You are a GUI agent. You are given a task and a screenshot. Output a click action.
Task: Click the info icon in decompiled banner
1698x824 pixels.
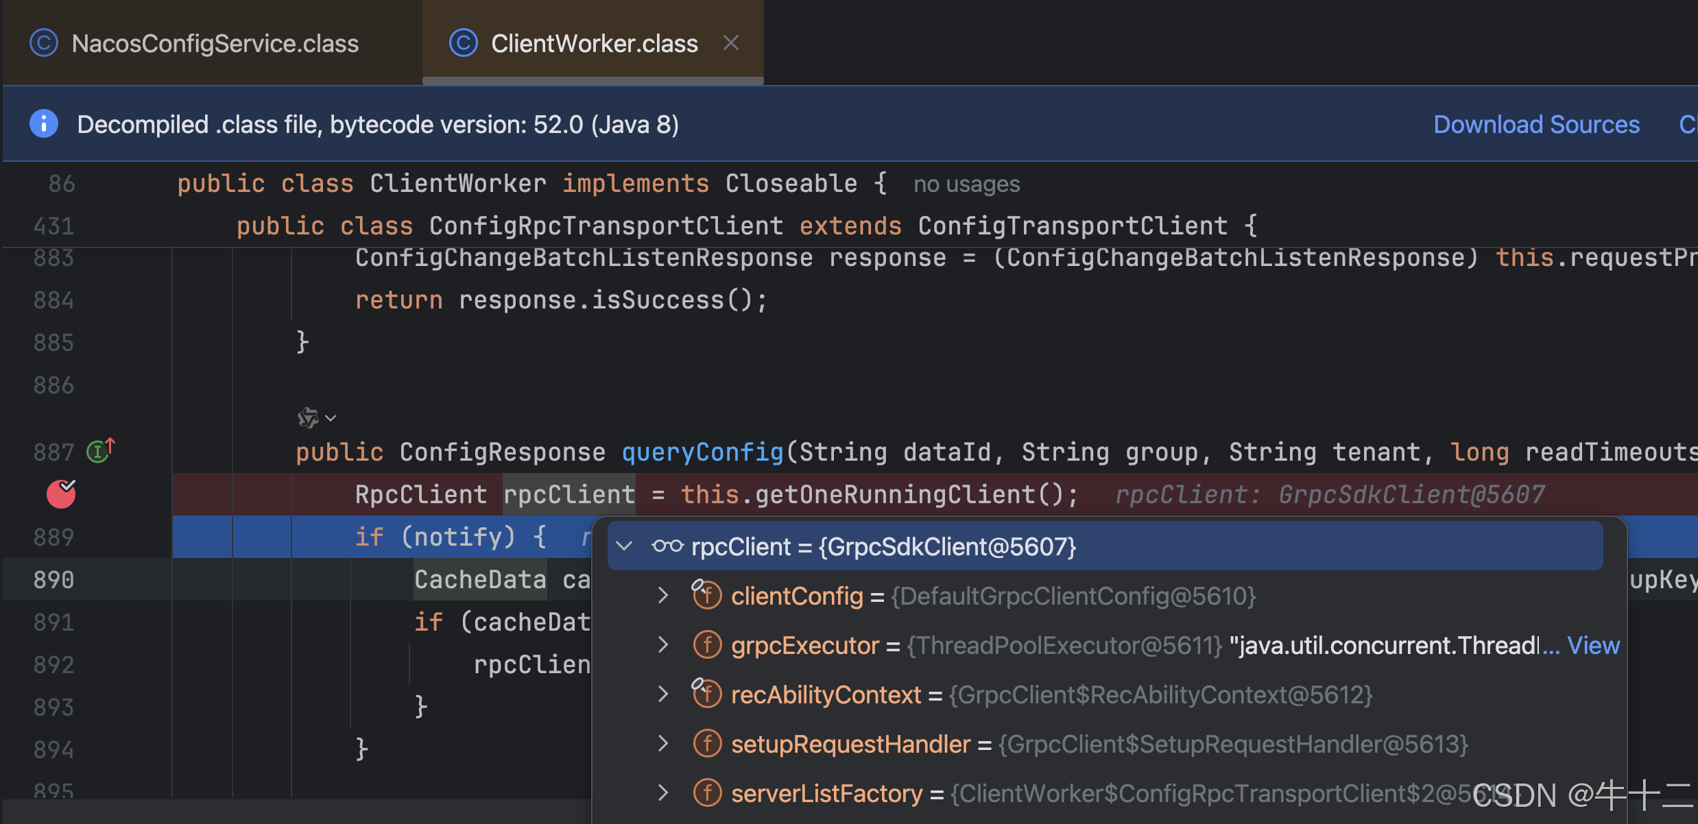[x=44, y=124]
